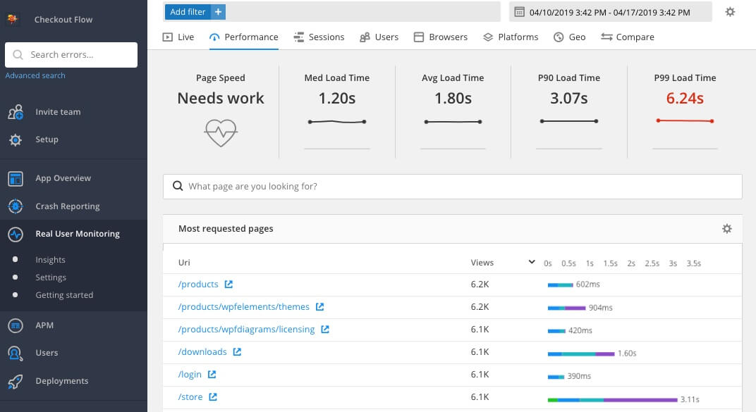756x412 pixels.
Task: Click the Most requested pages heading
Action: point(226,229)
